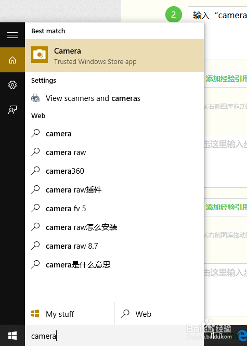
Task: Open the Settings gear in search sidebar
Action: point(12,85)
